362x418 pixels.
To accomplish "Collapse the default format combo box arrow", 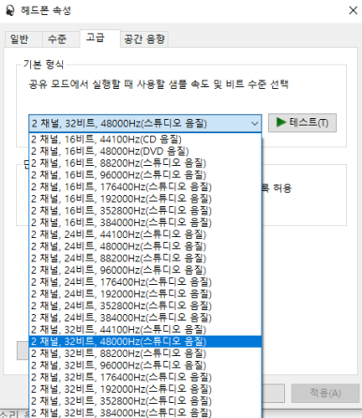I will (255, 124).
